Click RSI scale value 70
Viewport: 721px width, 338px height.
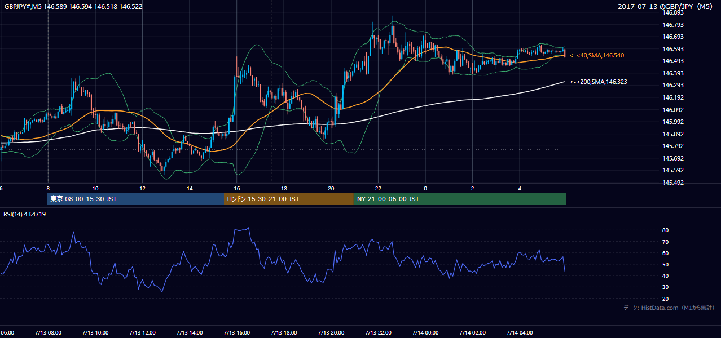tap(665, 242)
